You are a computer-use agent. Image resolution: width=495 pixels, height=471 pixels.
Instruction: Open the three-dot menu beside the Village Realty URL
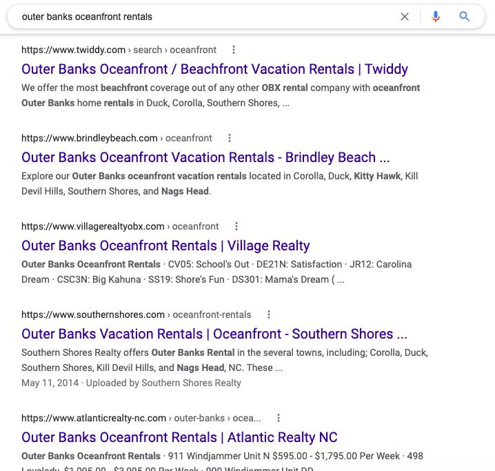tap(236, 226)
